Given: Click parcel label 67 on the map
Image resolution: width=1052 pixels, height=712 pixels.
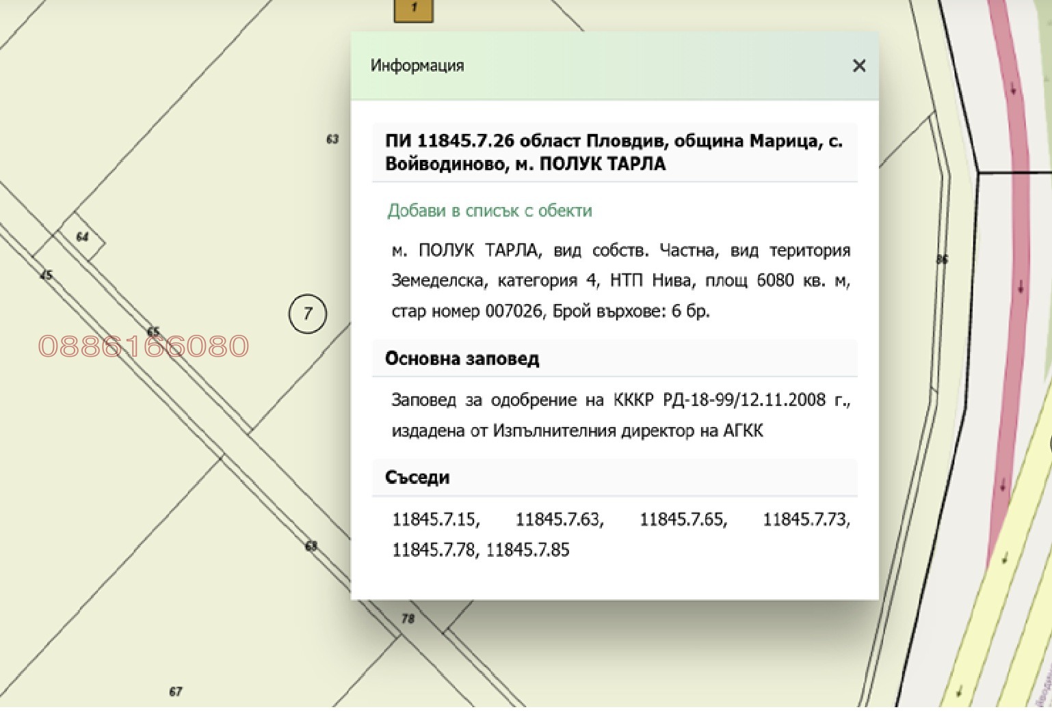Looking at the screenshot, I should tap(176, 692).
